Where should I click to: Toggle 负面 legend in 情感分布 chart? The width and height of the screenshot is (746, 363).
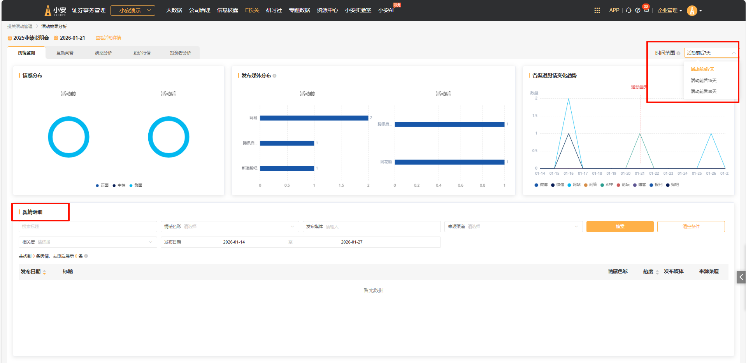(136, 186)
